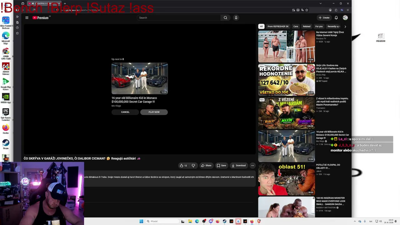Open the up next Monaco garage thumbnail
This screenshot has width=400, height=225.
(x=140, y=78)
